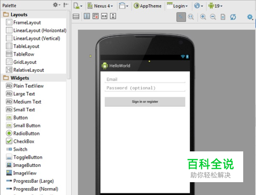Toggle layout height vertical-arrows icon
Image resolution: width=256 pixels, height=195 pixels.
click(x=113, y=16)
